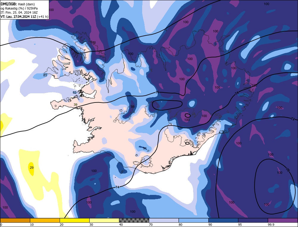Click the text "og Rakastig (%) í 925hPa"
Screen dimensions: 298x227
coord(19,8)
